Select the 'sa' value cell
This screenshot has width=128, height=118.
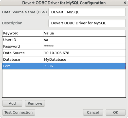[85, 40]
